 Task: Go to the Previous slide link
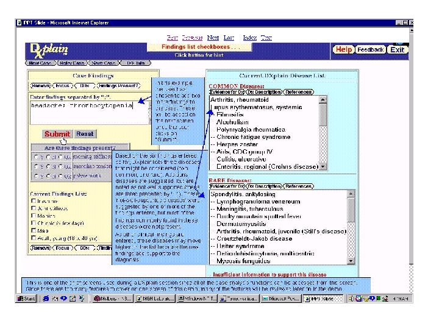tap(192, 38)
